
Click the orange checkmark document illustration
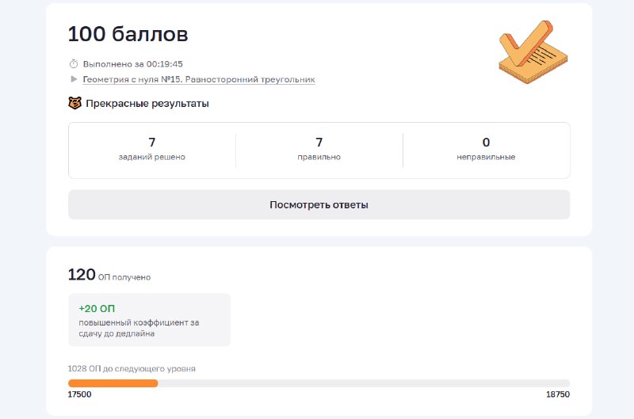click(533, 52)
